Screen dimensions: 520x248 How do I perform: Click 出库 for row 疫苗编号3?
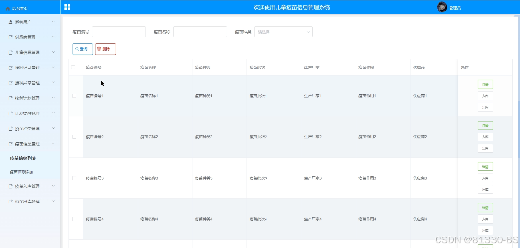(485, 190)
